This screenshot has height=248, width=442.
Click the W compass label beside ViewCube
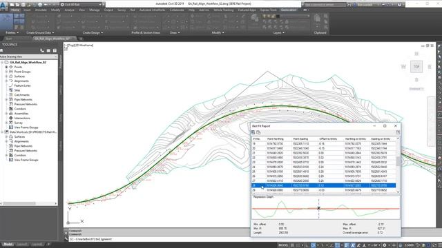(403, 67)
